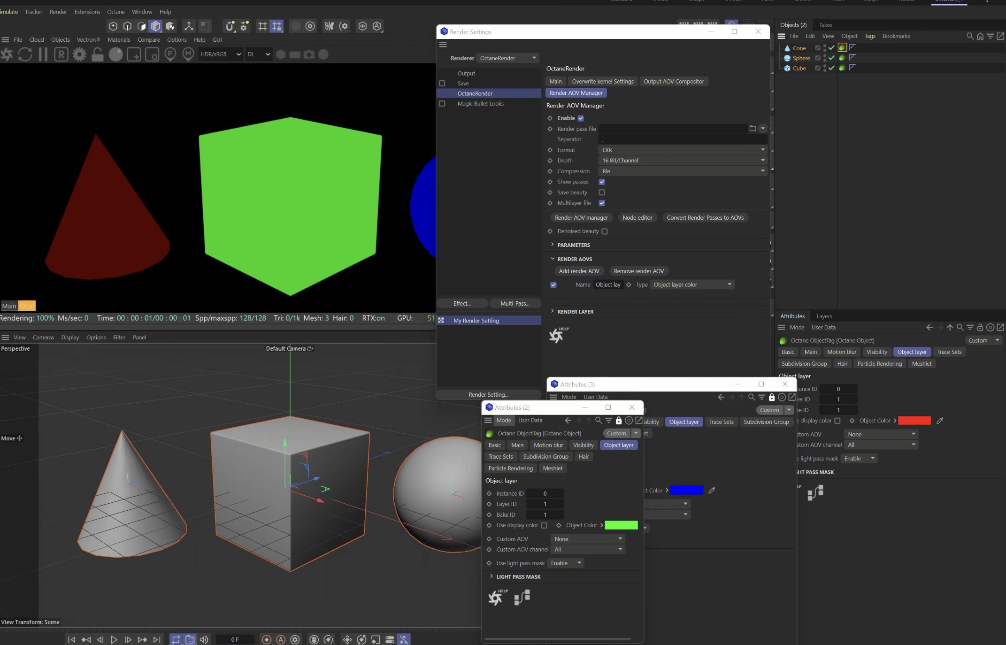Toggle the Octane clay mode sphere icon
The width and height of the screenshot is (1006, 645).
click(x=116, y=54)
